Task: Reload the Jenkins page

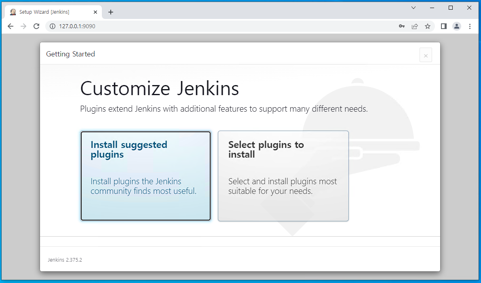Action: pos(36,26)
